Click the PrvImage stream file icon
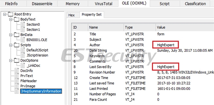Image resolution: width=214 pixels, height=105 pixels. 17,86
